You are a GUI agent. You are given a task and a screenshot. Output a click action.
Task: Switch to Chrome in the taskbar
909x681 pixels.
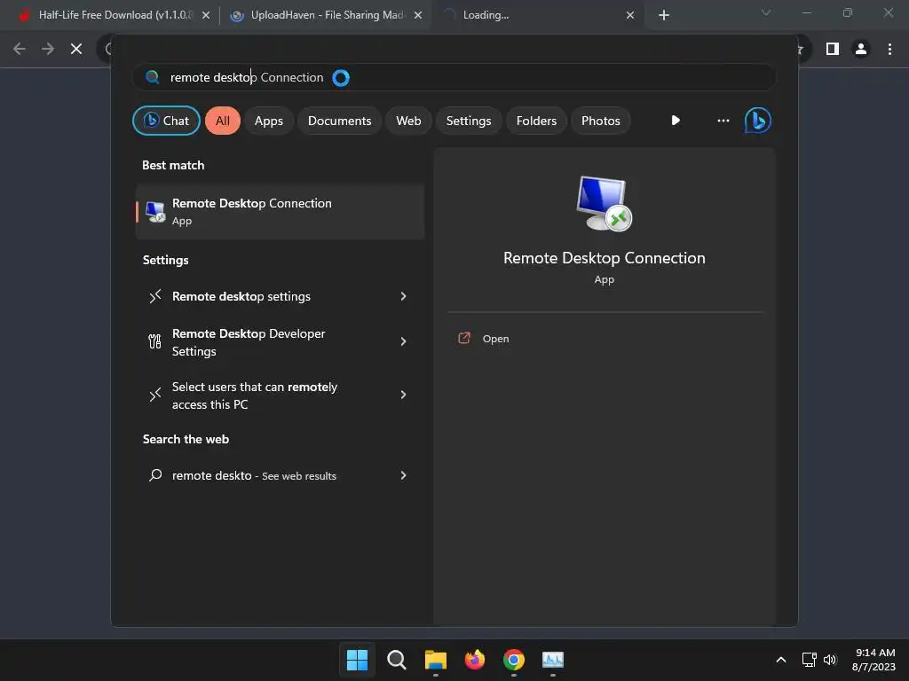tap(514, 660)
